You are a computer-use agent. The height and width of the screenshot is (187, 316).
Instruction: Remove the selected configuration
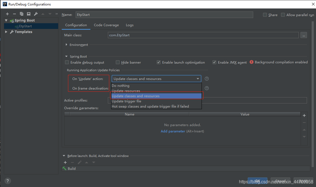click(14, 14)
